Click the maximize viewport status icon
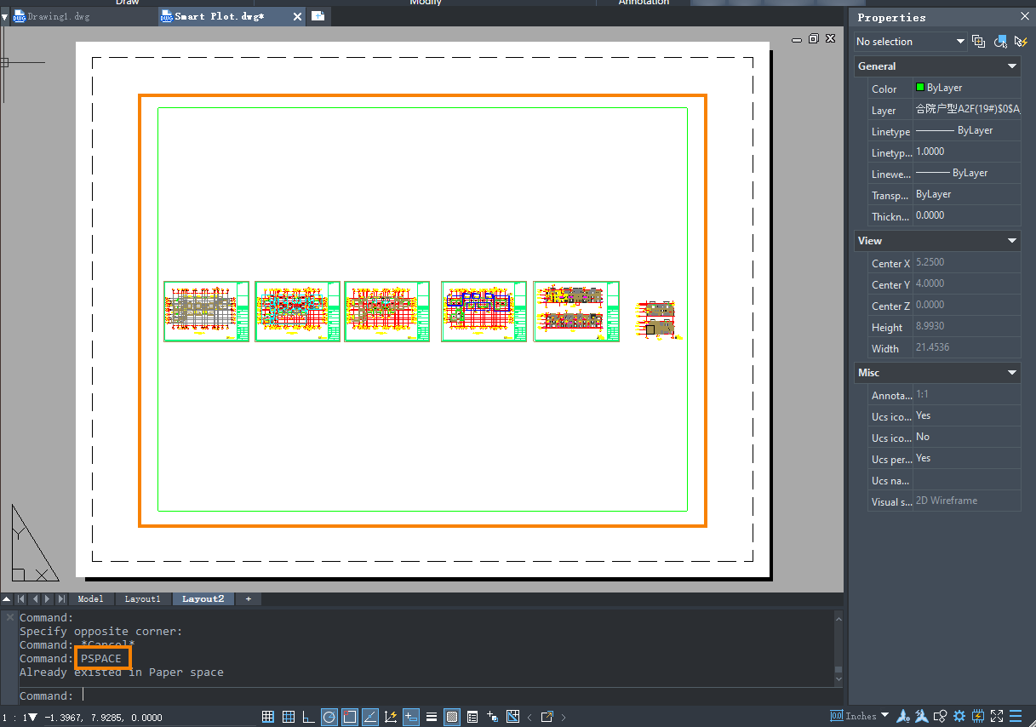 (x=547, y=717)
